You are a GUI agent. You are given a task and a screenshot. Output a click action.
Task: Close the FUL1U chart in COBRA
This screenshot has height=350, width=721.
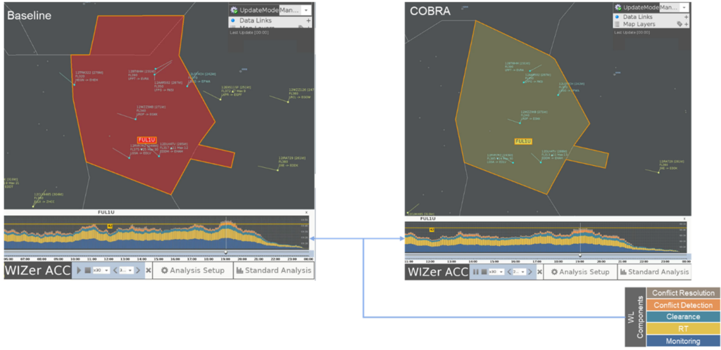pos(684,219)
